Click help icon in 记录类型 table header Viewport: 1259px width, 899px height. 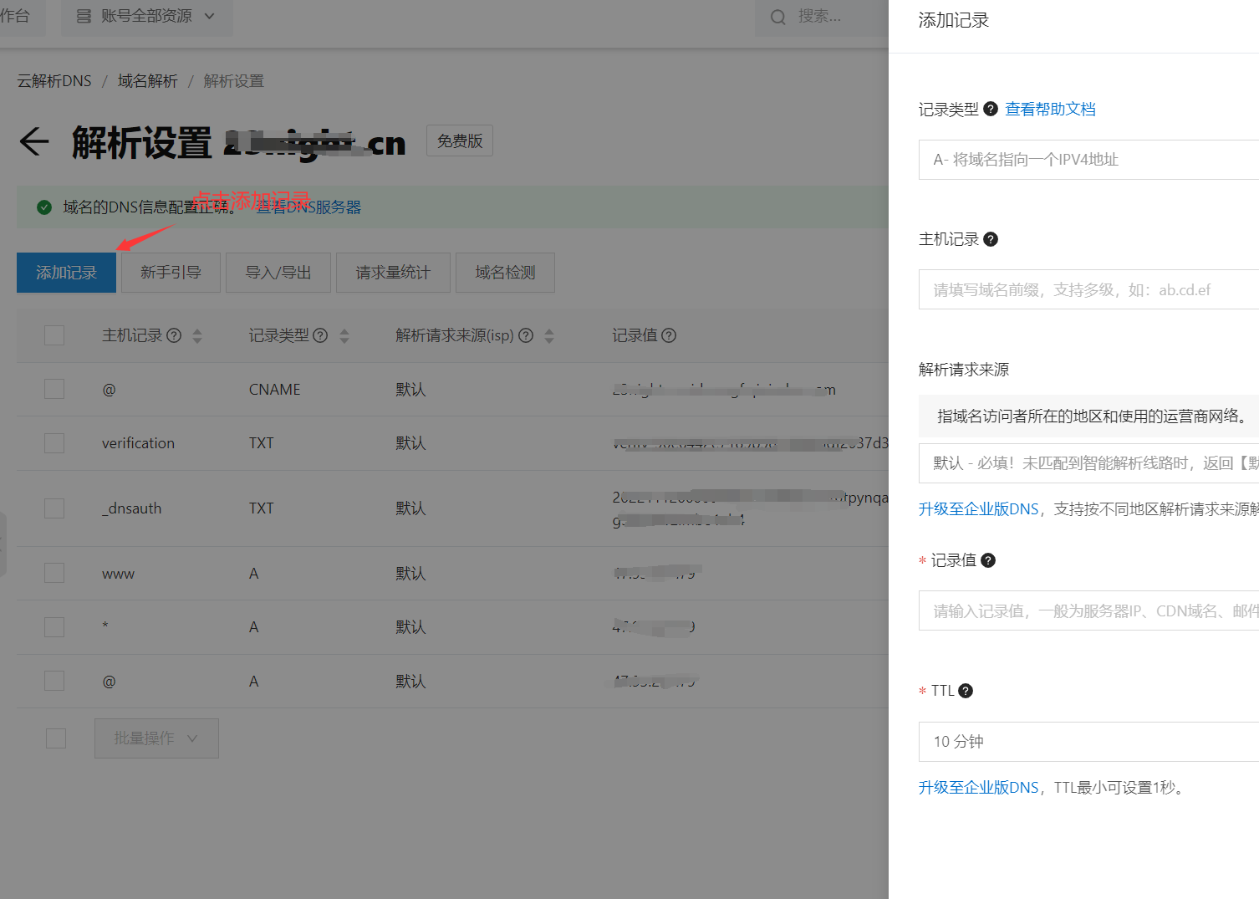point(320,335)
